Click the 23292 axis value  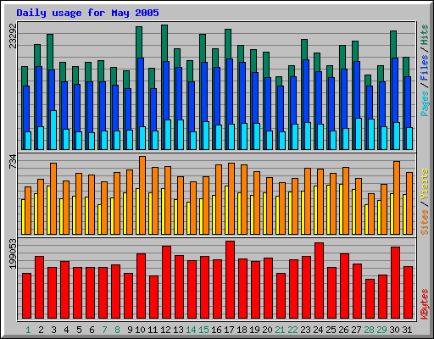pos(13,36)
